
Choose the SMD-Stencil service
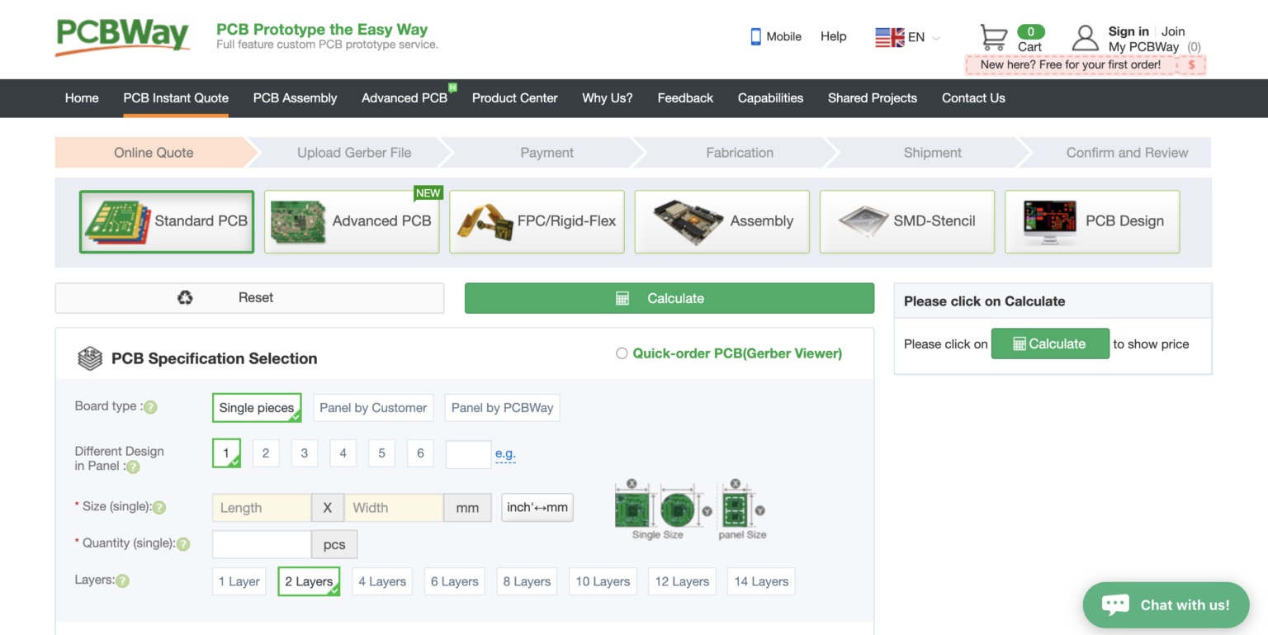[x=906, y=221]
